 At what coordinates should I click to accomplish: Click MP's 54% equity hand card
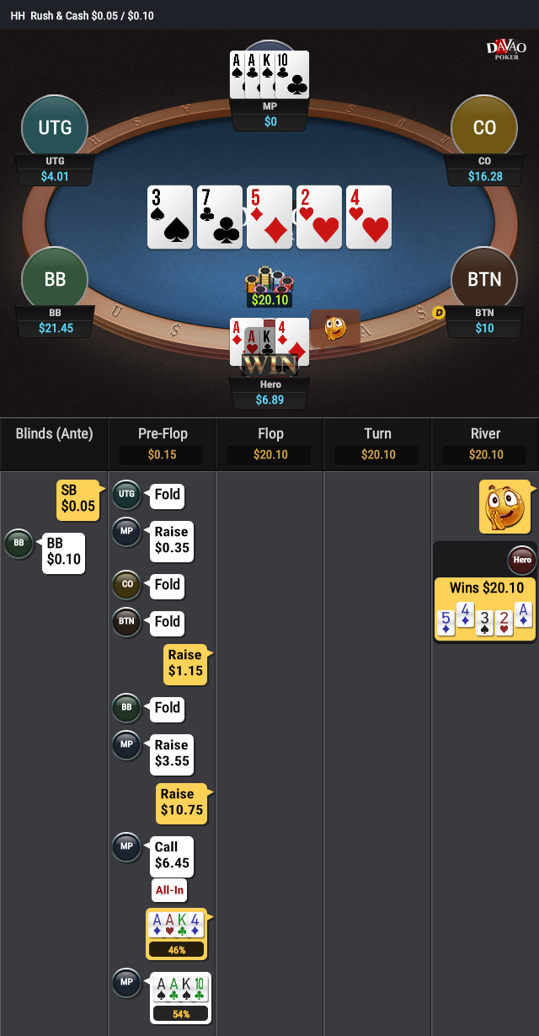(x=180, y=998)
